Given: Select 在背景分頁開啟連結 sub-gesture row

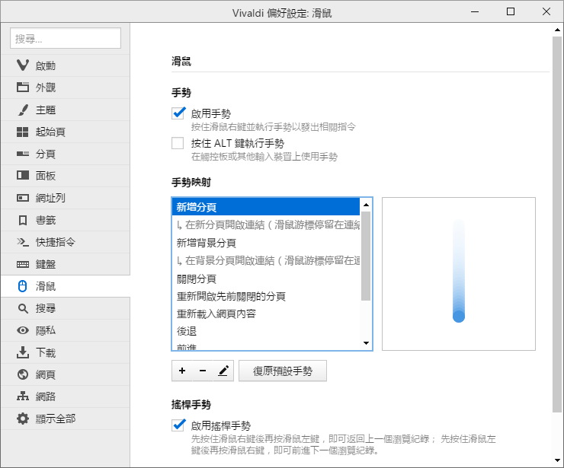Looking at the screenshot, I should 266,261.
